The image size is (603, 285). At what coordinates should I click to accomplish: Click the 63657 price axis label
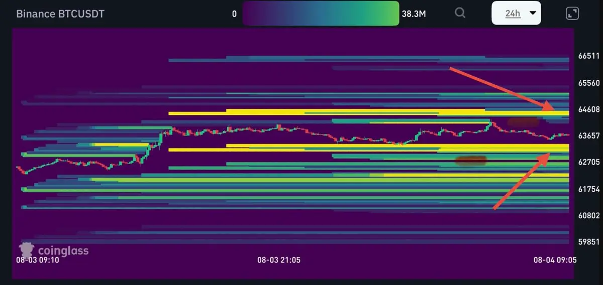[589, 136]
